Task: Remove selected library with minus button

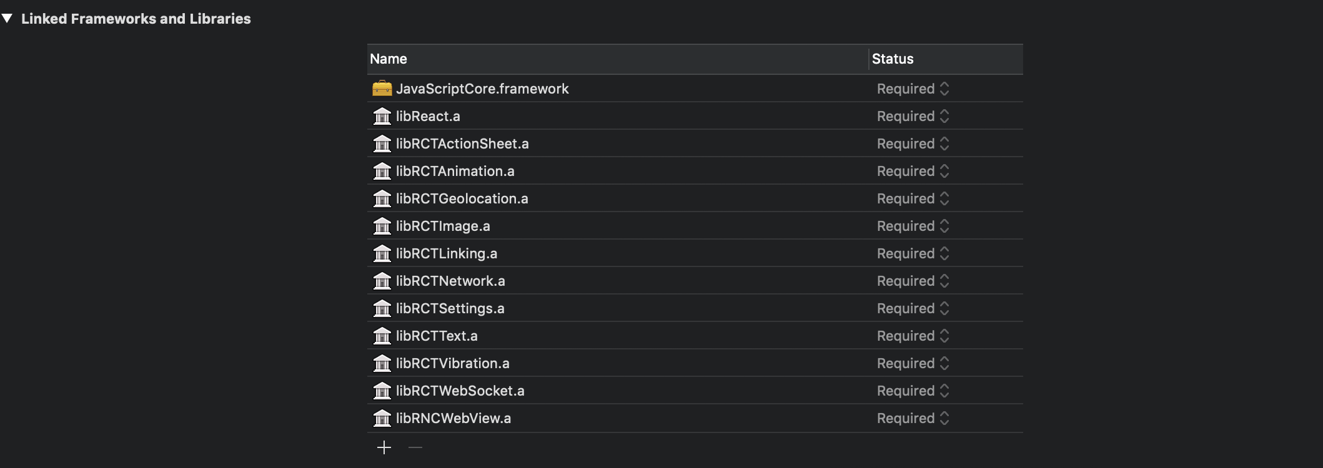Action: coord(415,447)
